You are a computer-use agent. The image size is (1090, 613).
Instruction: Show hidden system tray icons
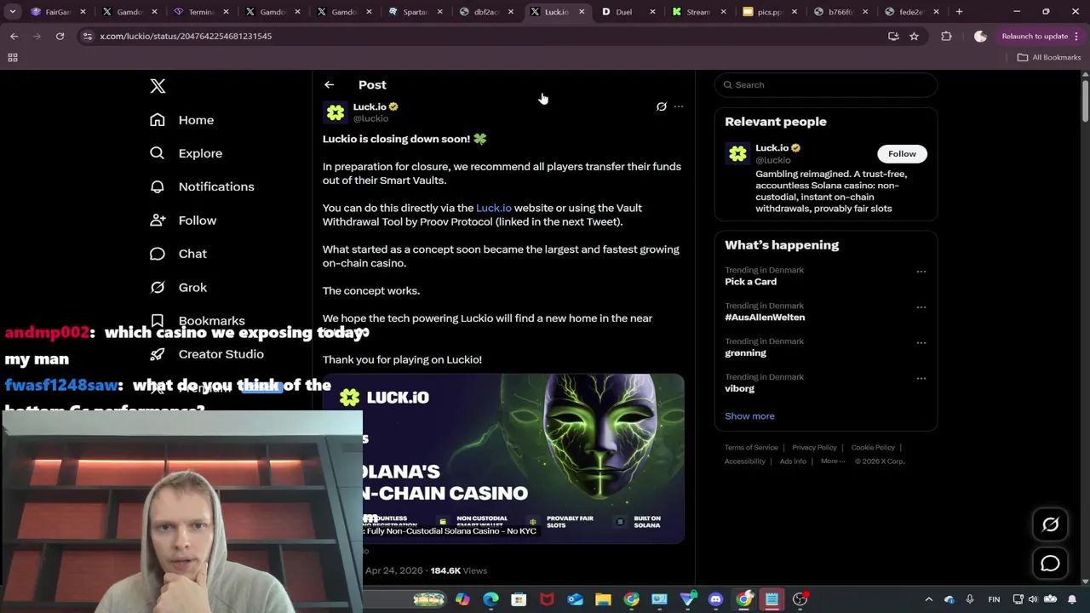tap(928, 599)
